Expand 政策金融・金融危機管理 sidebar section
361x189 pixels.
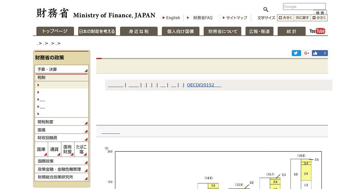(62, 169)
